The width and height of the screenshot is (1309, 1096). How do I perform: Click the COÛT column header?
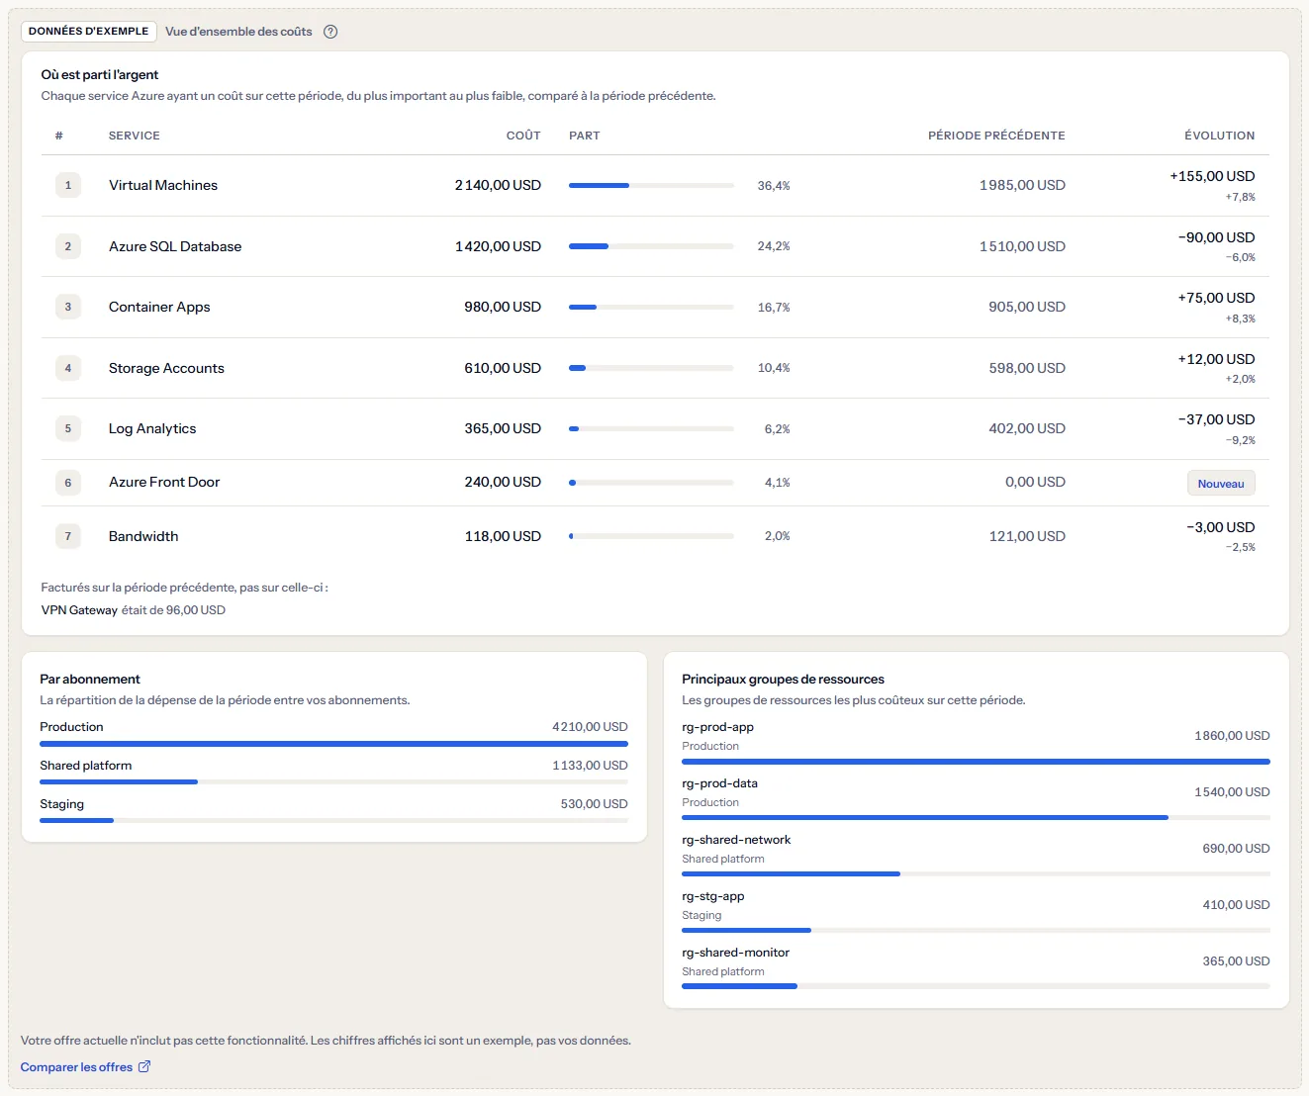pos(523,136)
